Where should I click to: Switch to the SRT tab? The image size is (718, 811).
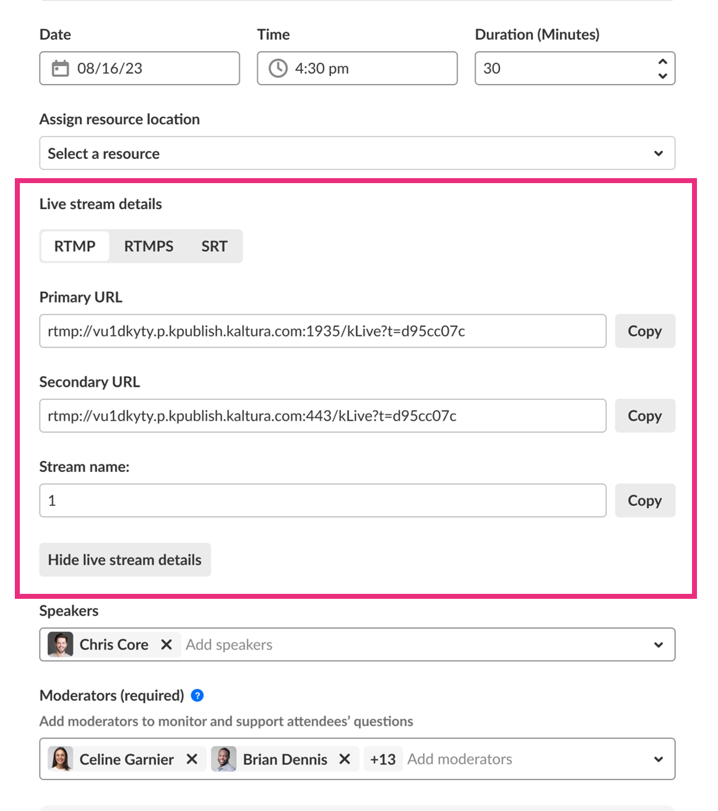click(x=214, y=246)
